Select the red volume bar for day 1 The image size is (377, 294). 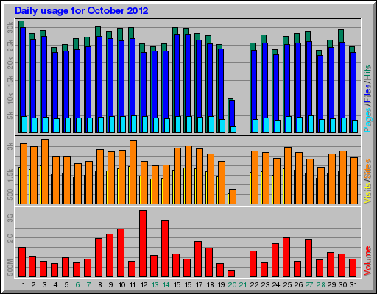[x=22, y=262]
